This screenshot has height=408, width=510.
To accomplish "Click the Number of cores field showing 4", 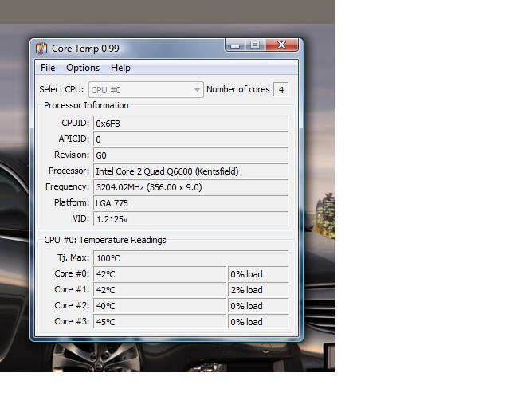I will pyautogui.click(x=281, y=89).
